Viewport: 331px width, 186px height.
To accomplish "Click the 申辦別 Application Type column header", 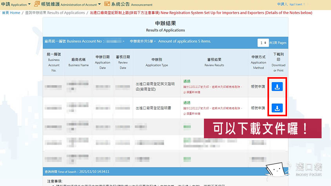I will [x=156, y=62].
